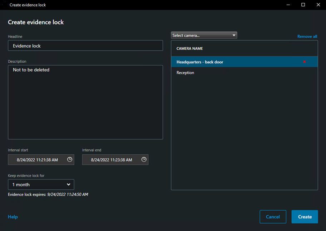Click the Remove all link

click(307, 37)
